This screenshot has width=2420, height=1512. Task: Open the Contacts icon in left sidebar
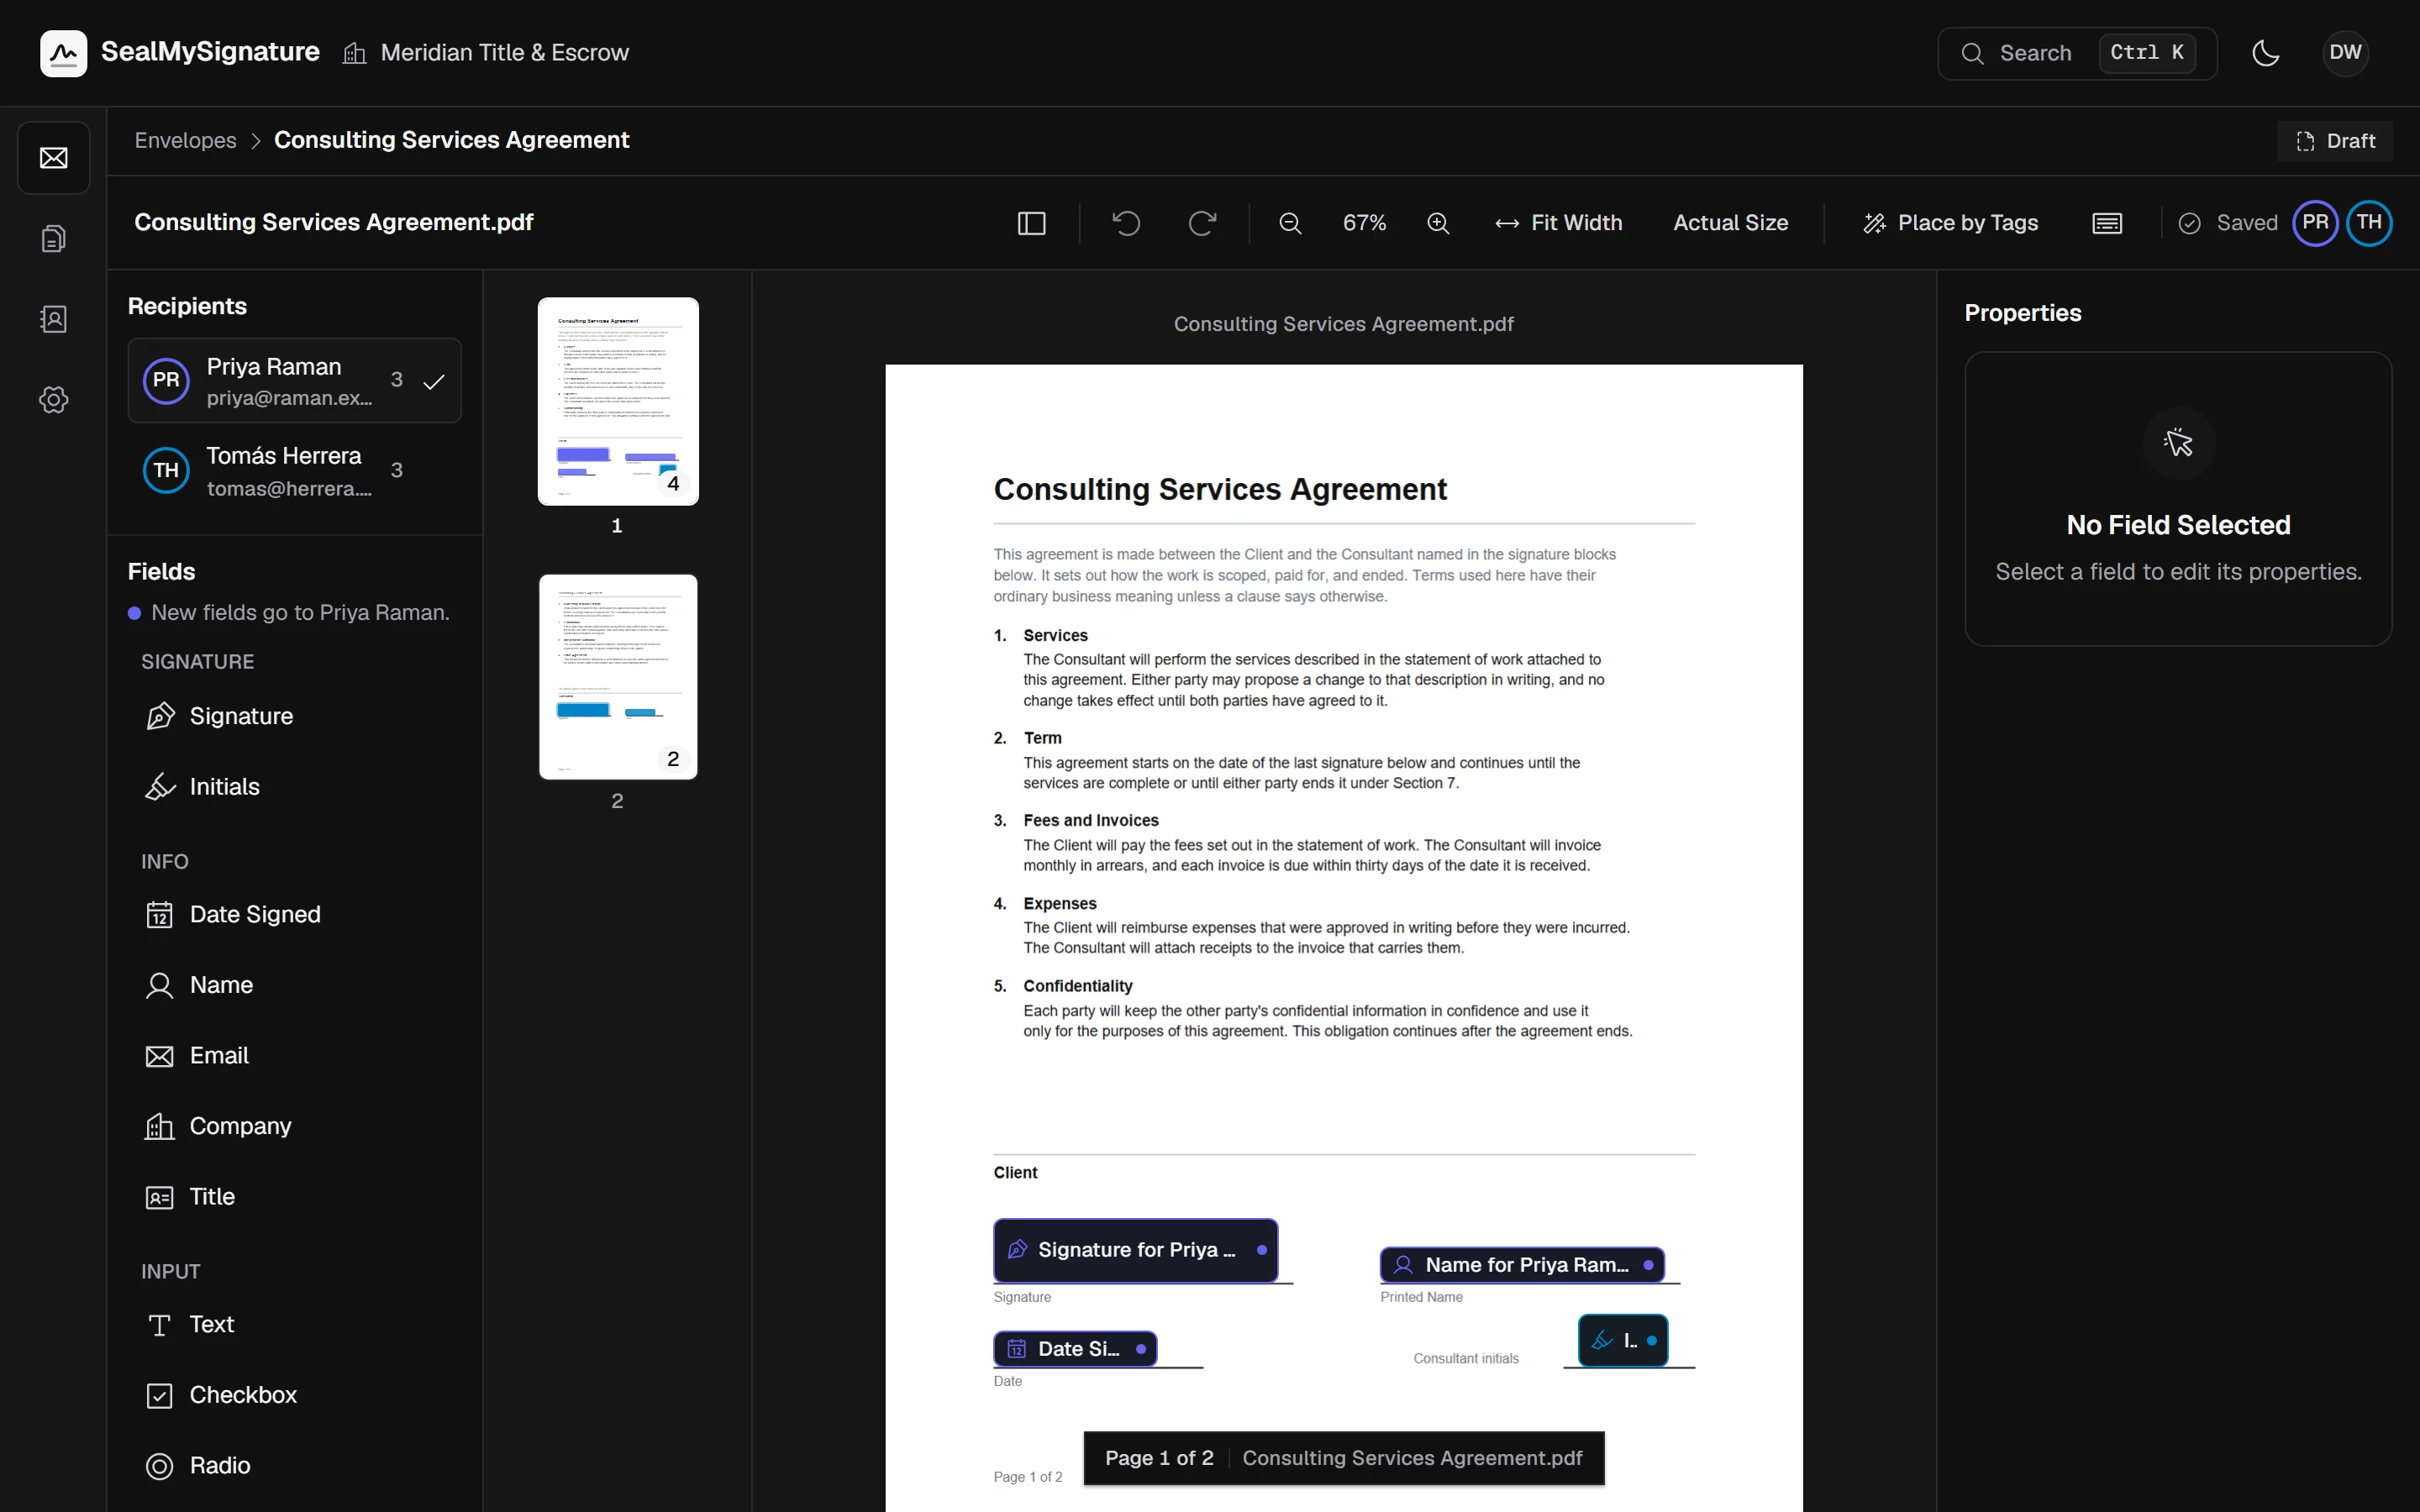click(x=54, y=319)
